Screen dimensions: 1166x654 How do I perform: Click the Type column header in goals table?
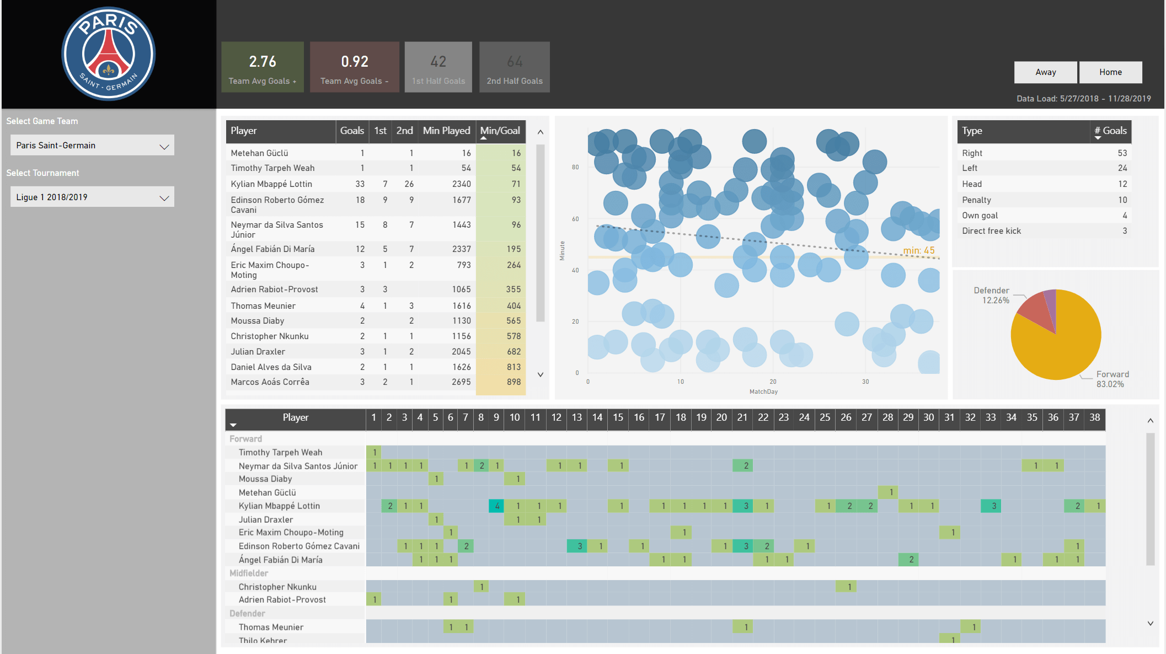point(1024,131)
